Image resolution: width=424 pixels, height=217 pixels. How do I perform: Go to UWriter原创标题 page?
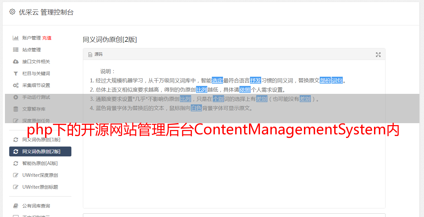click(40, 187)
